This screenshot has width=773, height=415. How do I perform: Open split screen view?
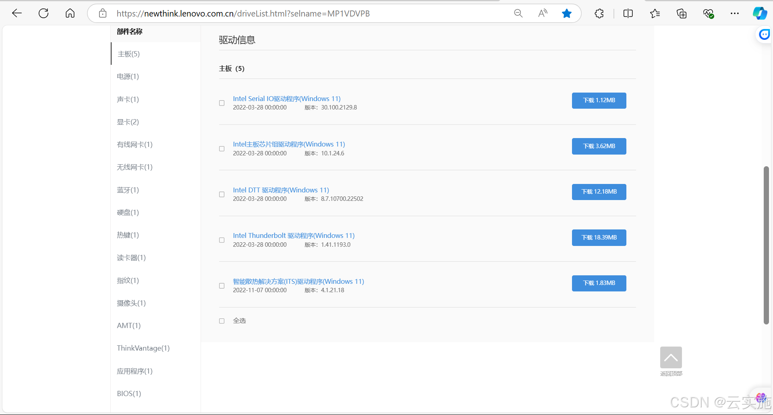click(628, 14)
